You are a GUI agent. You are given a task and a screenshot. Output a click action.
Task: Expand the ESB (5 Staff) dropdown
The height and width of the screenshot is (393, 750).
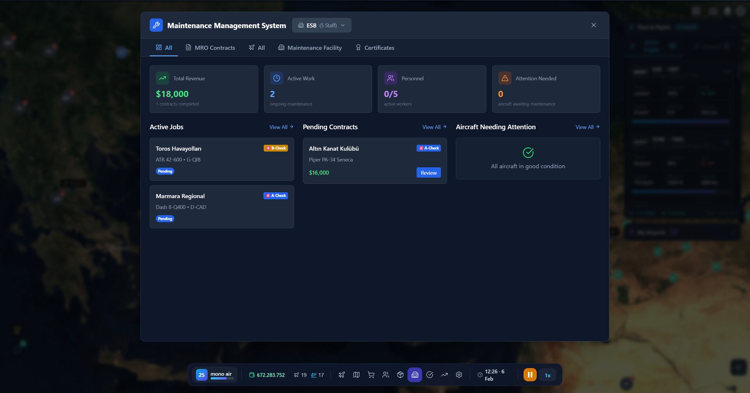click(321, 25)
